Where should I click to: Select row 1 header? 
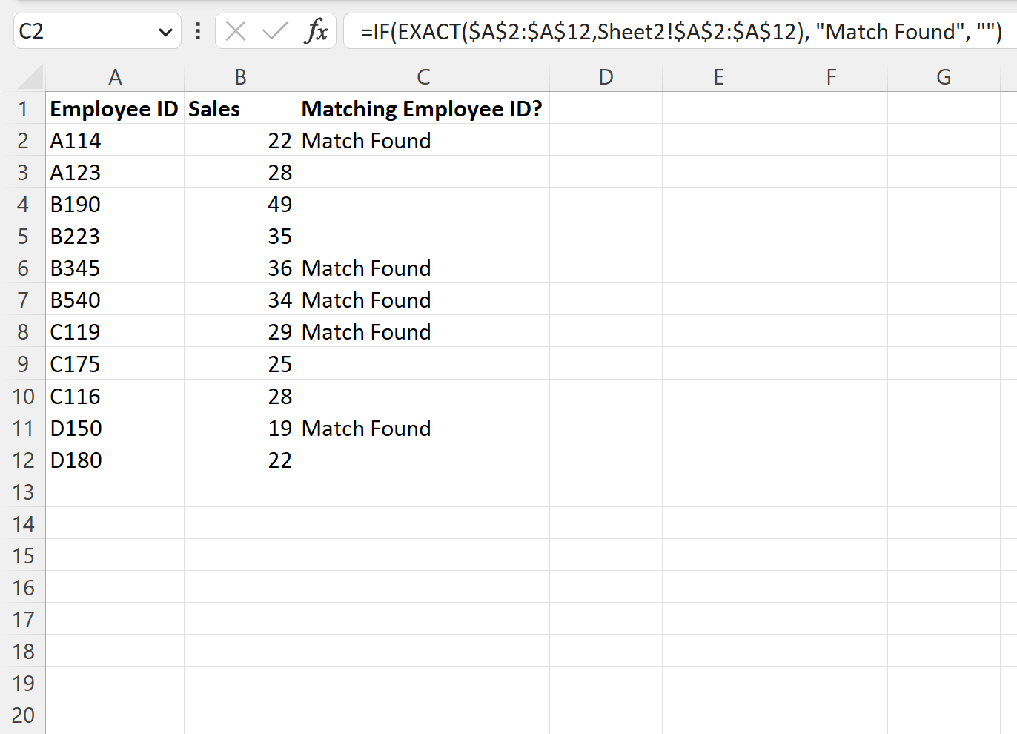click(x=23, y=108)
